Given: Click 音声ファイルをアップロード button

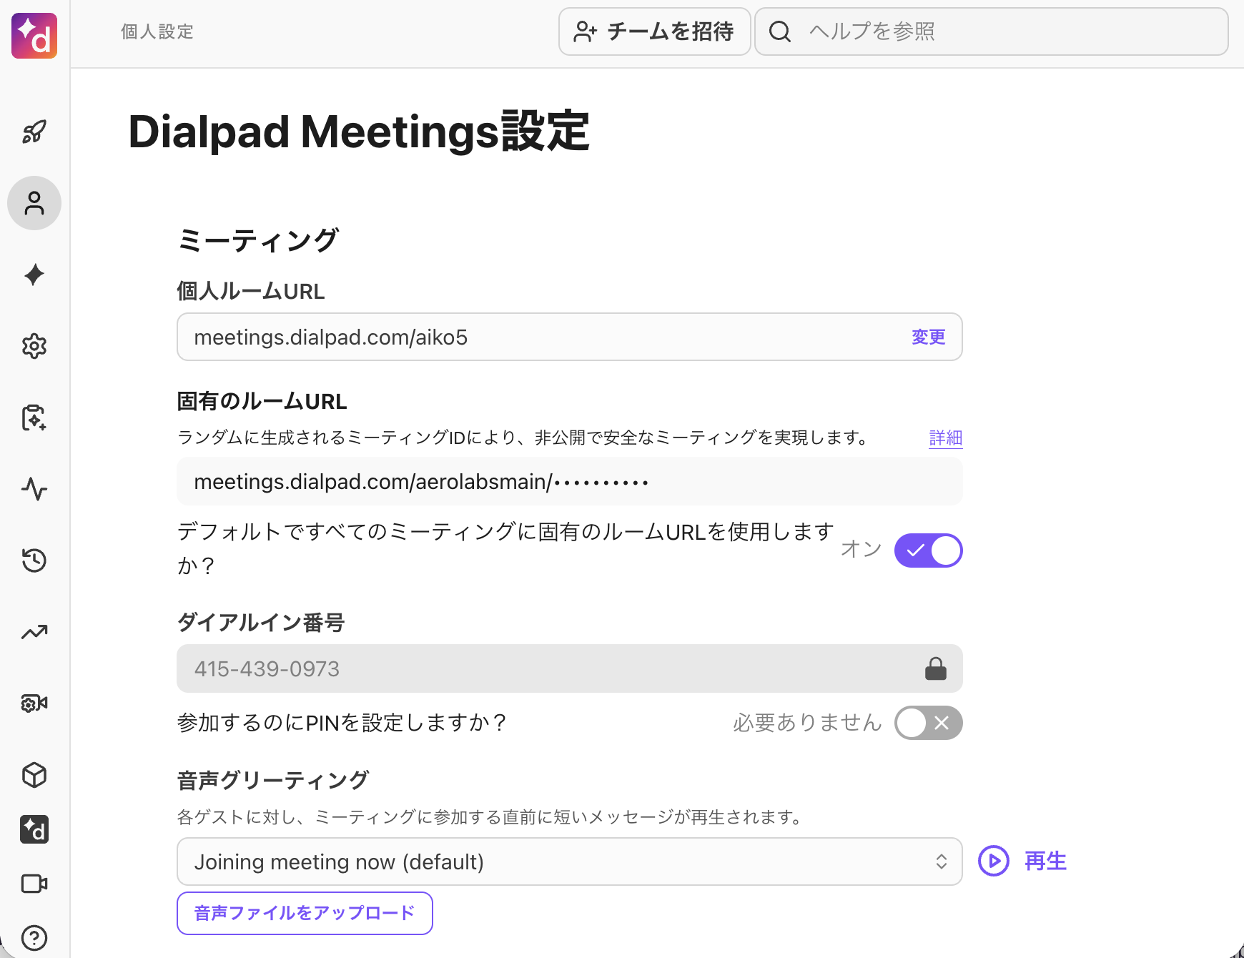Looking at the screenshot, I should click(305, 913).
